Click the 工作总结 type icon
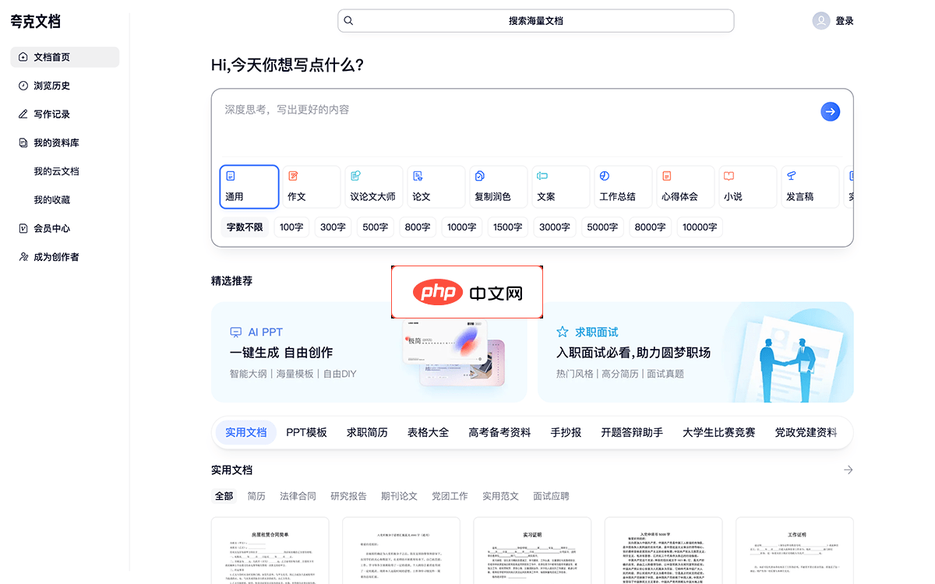This screenshot has height=584, width=935. (x=605, y=176)
